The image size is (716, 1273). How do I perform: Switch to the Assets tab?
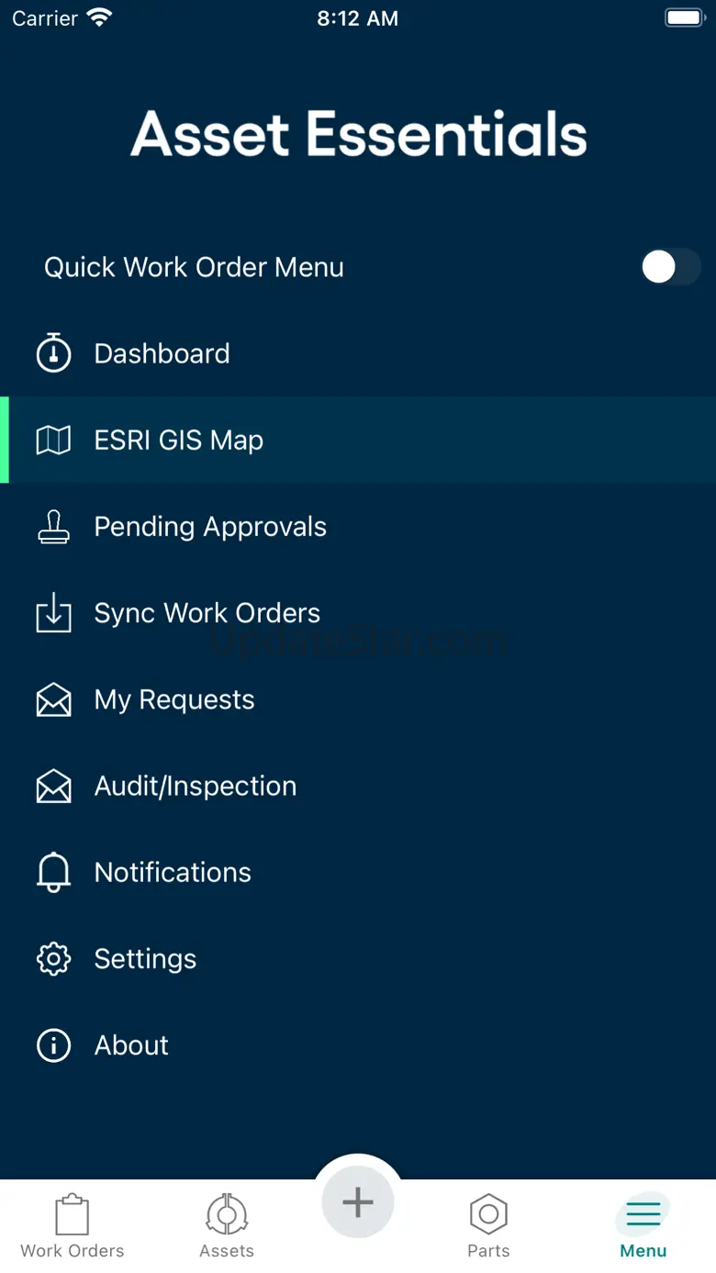click(x=227, y=1227)
